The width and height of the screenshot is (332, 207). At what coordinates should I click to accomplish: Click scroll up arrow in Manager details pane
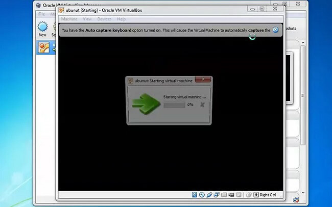[303, 43]
